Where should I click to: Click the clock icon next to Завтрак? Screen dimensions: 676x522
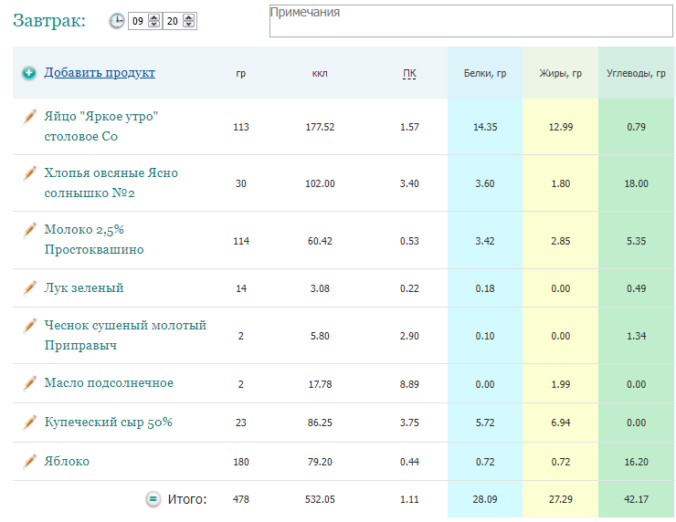[116, 21]
